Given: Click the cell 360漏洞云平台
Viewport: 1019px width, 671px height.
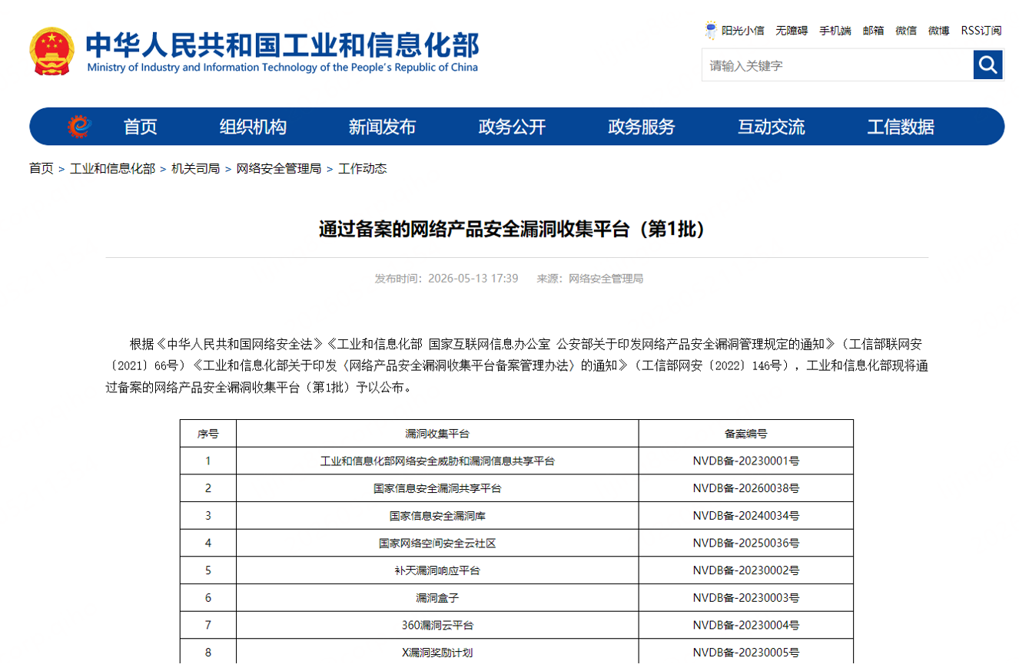Looking at the screenshot, I should click(x=437, y=625).
